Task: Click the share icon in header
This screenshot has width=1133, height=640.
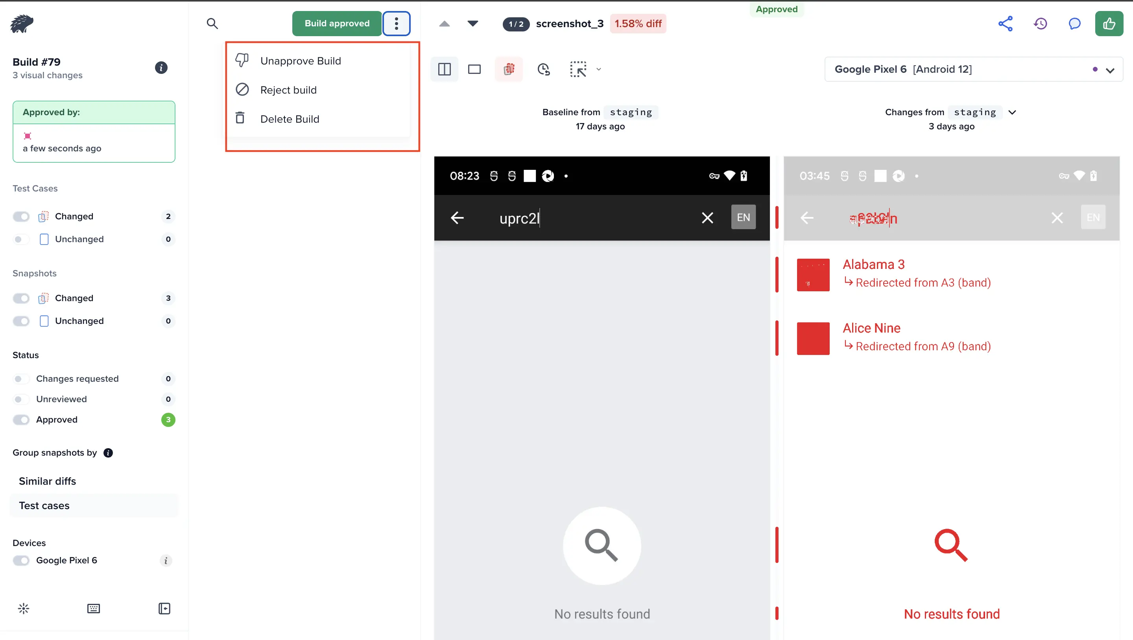Action: click(x=1005, y=24)
